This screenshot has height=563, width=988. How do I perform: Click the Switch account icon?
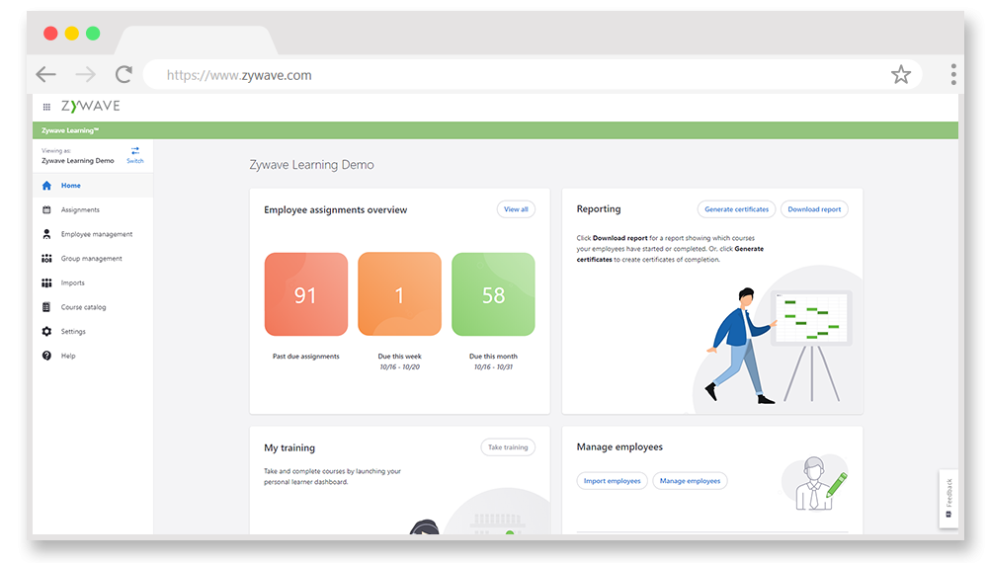click(x=134, y=150)
